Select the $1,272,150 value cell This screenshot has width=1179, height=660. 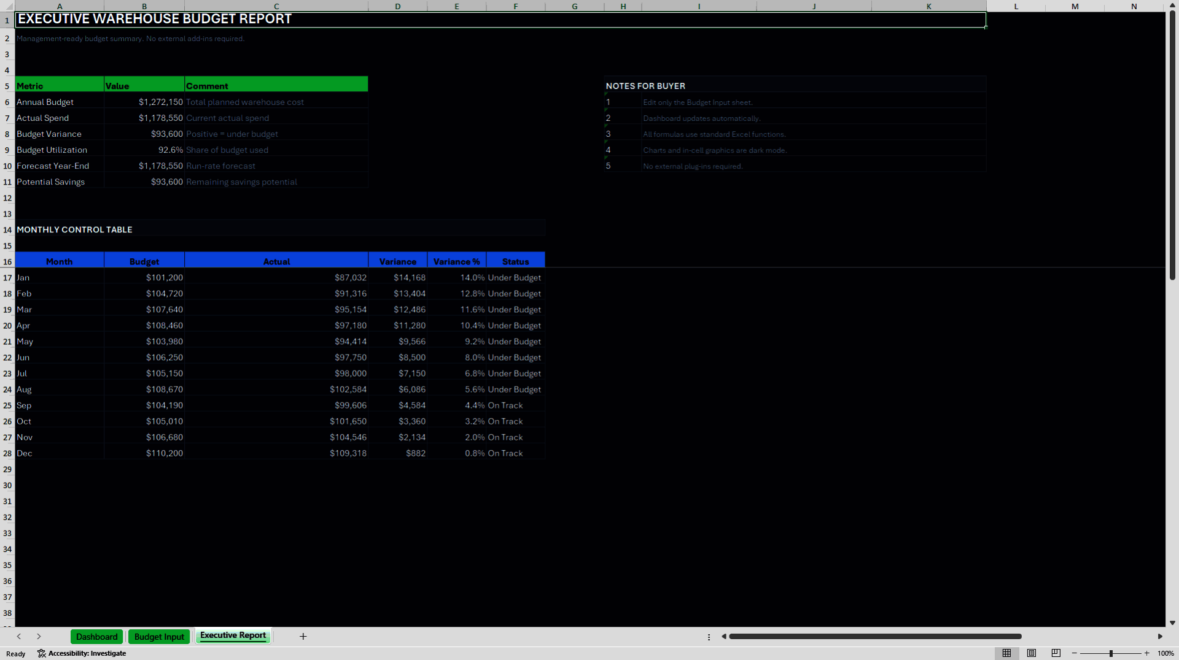144,102
